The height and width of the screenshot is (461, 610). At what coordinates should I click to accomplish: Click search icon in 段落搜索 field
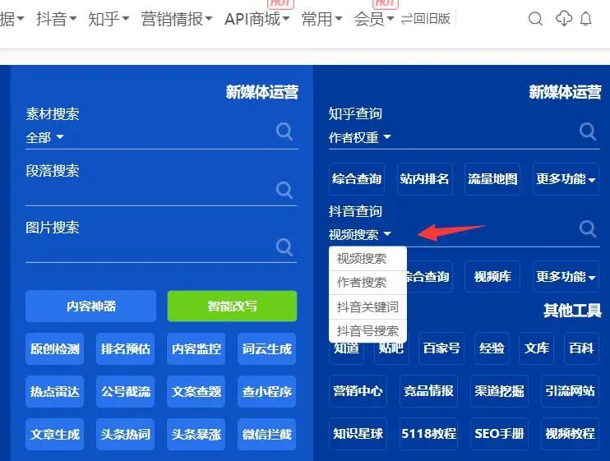tap(284, 190)
